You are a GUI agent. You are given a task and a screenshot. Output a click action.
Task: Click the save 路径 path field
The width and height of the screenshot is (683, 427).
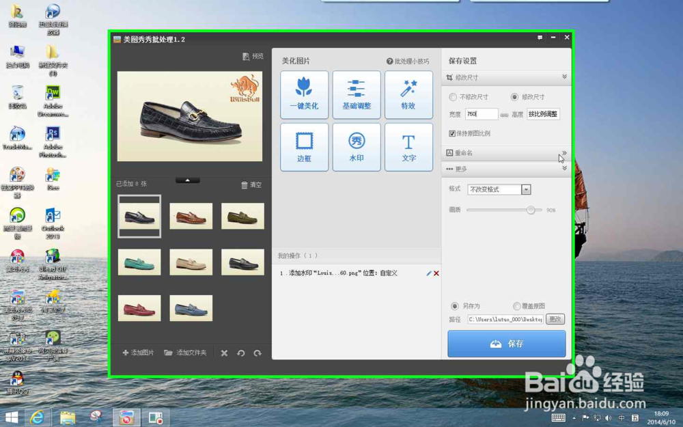505,319
